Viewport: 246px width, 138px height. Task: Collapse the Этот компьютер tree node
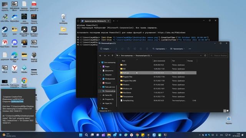[x=100, y=62]
